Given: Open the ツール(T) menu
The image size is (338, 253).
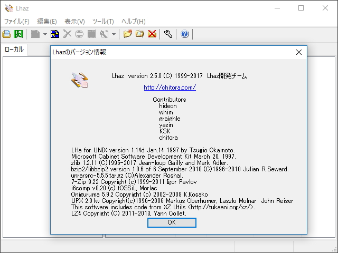Looking at the screenshot, I should (103, 22).
